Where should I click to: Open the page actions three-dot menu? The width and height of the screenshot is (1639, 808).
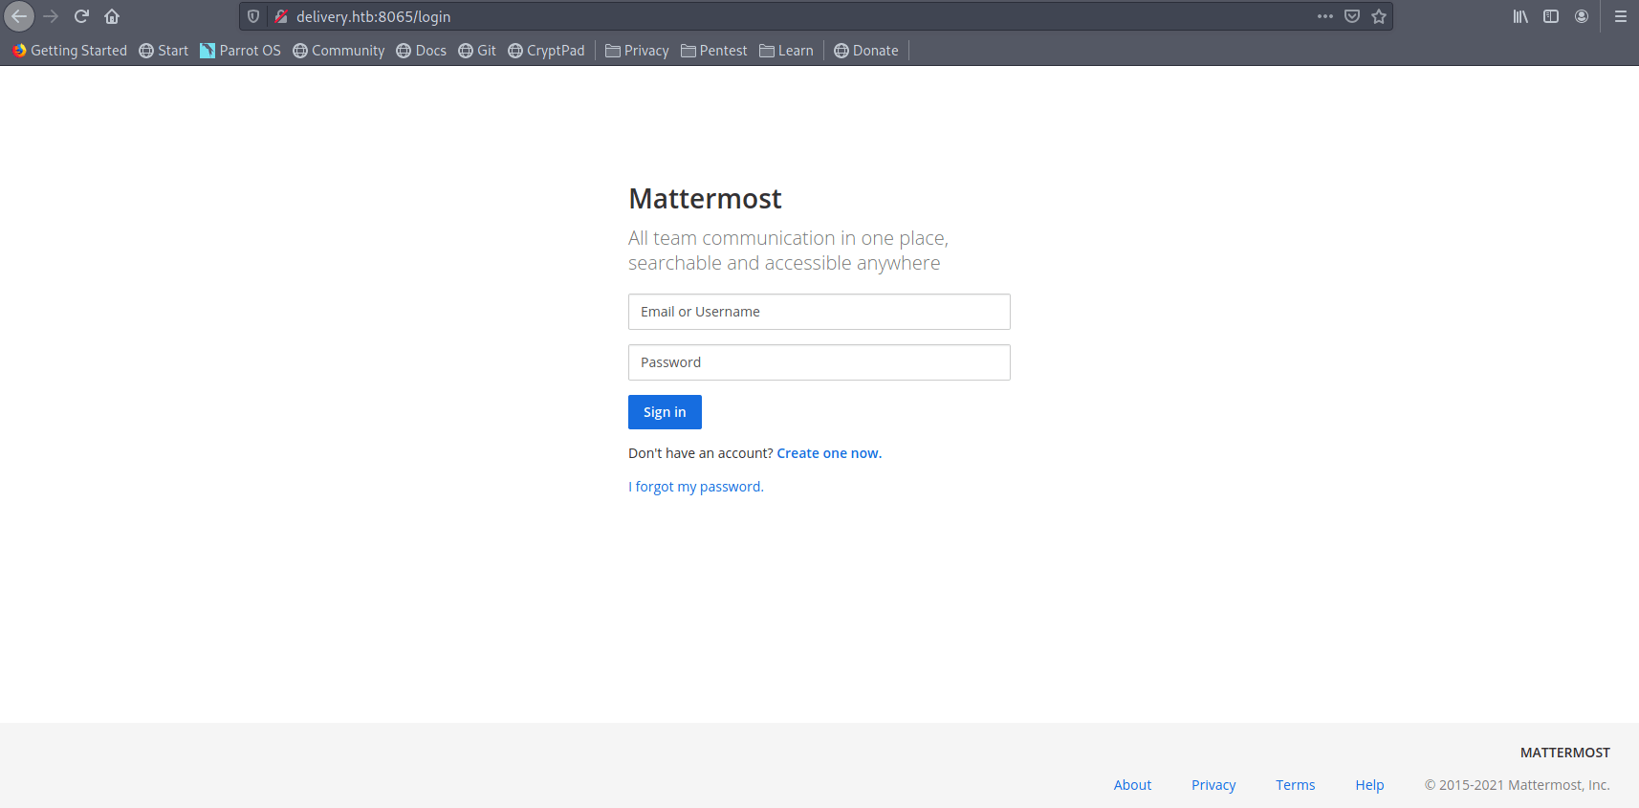click(x=1325, y=16)
